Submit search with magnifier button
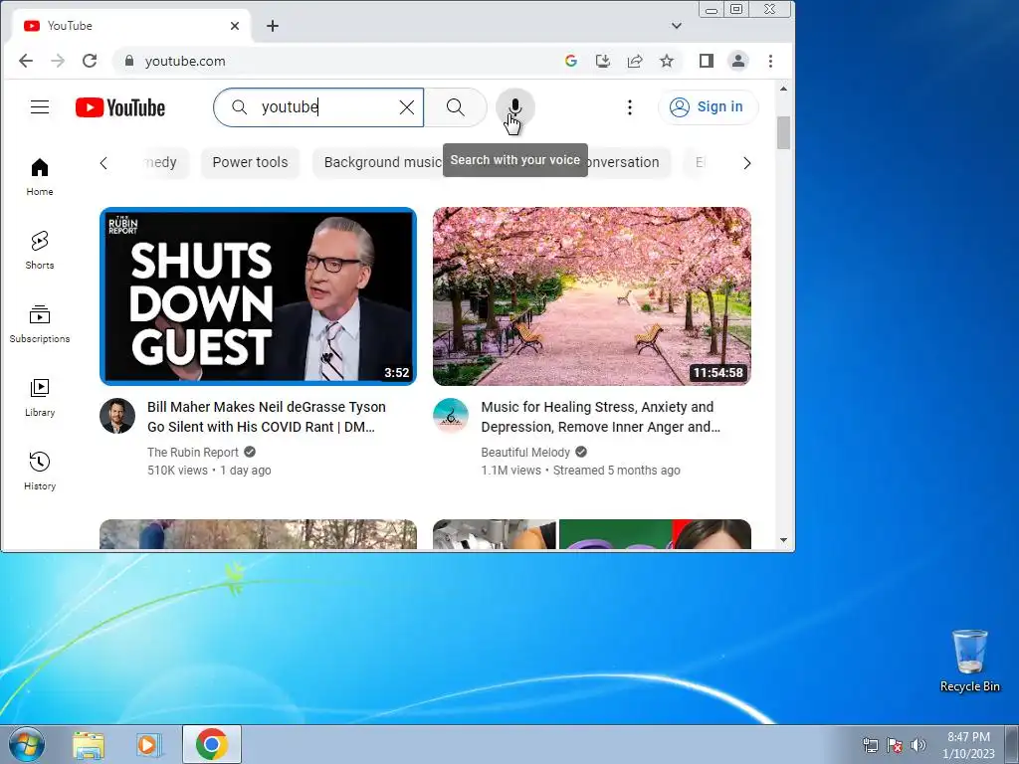This screenshot has width=1019, height=764. click(x=456, y=107)
